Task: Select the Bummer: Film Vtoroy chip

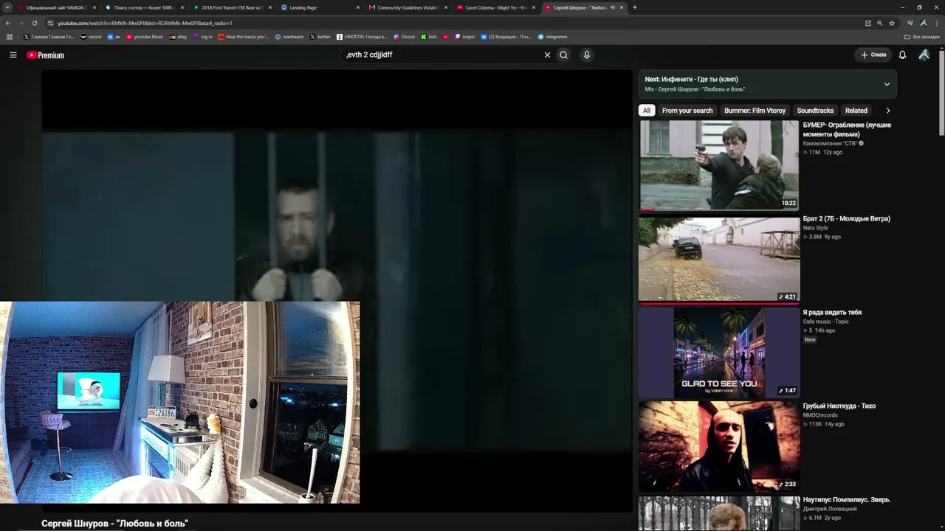Action: click(755, 111)
